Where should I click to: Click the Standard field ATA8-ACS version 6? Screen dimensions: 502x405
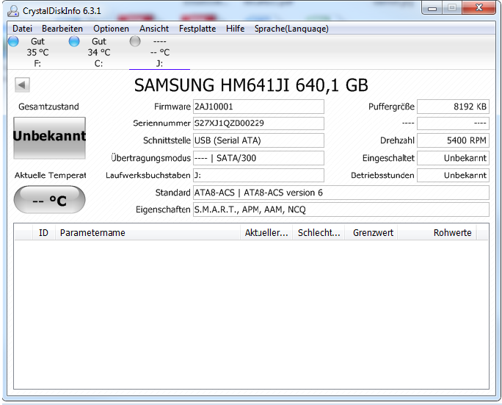pyautogui.click(x=341, y=193)
